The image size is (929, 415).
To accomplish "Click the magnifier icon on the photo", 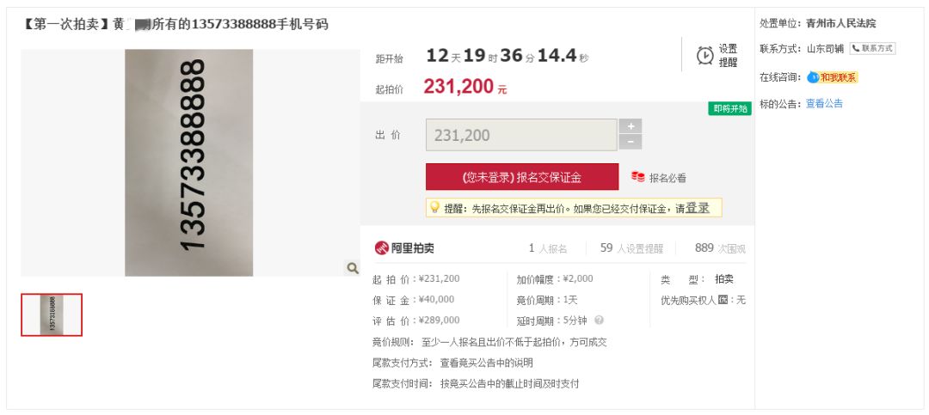I will coord(352,268).
